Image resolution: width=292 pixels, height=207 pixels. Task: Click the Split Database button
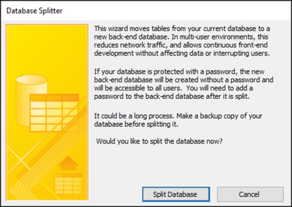tap(176, 195)
